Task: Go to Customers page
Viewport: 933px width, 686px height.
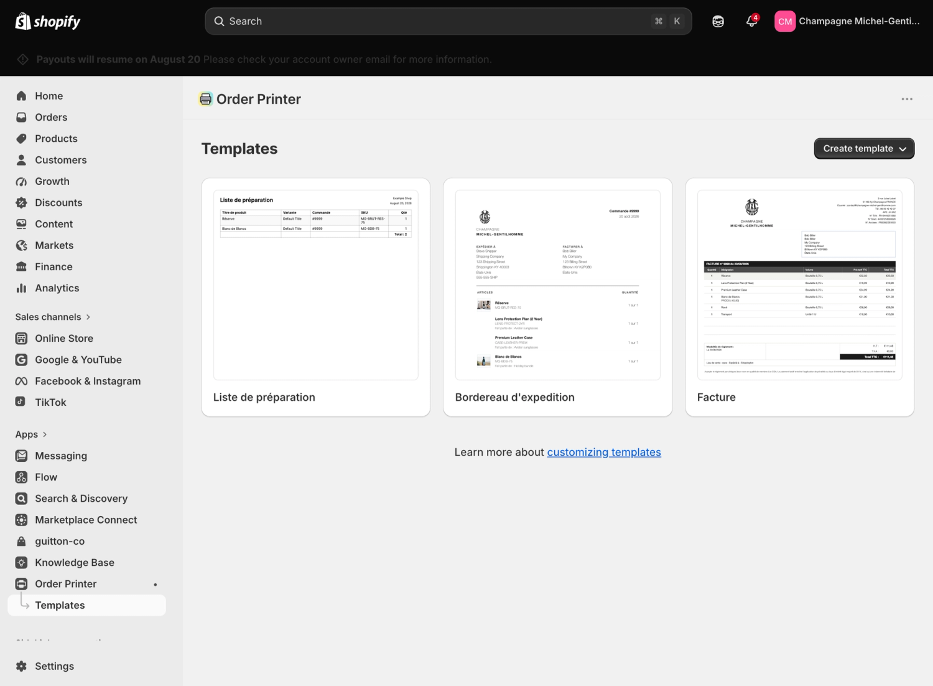Action: coord(61,160)
